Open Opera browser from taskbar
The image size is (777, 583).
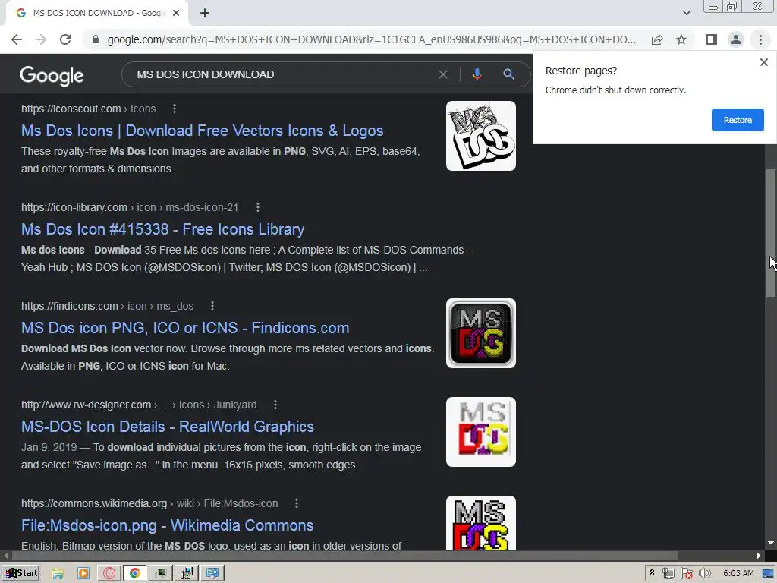pos(109,574)
